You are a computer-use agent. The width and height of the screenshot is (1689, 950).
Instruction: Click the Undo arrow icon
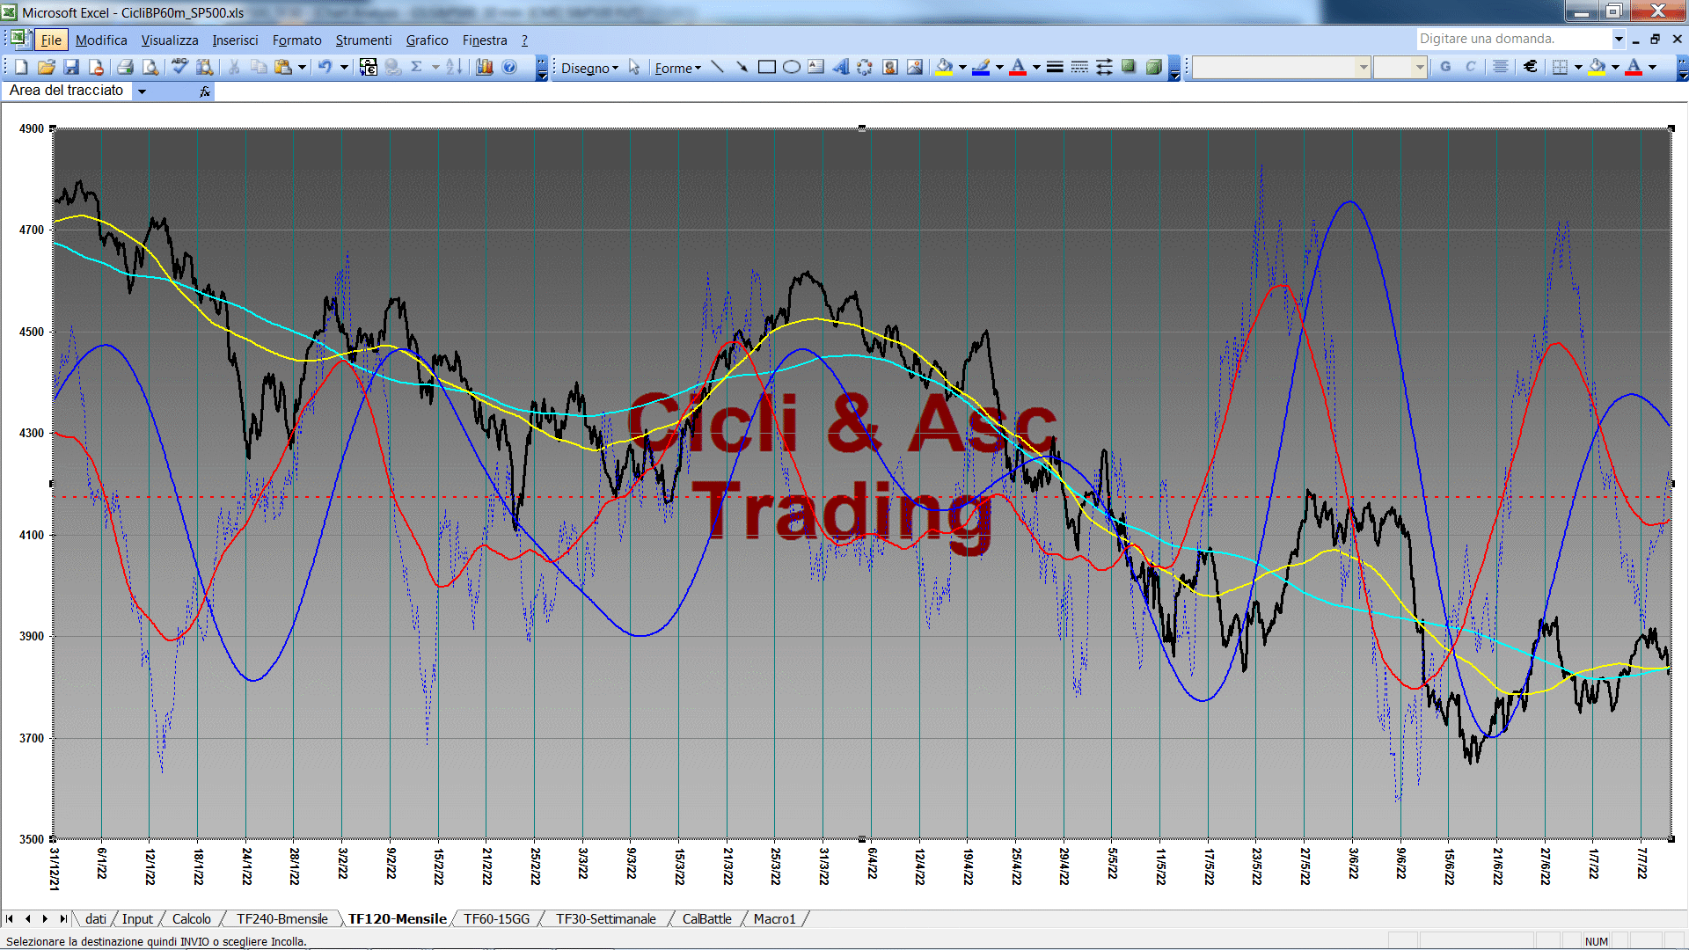[x=325, y=67]
